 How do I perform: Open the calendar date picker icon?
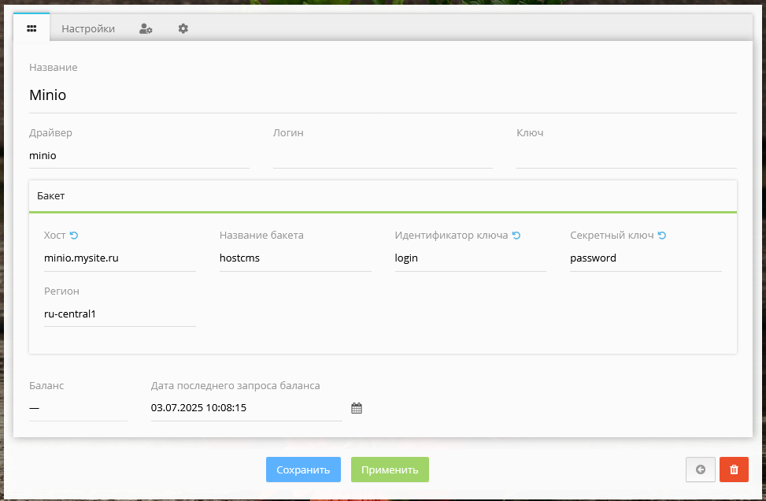[x=357, y=408]
